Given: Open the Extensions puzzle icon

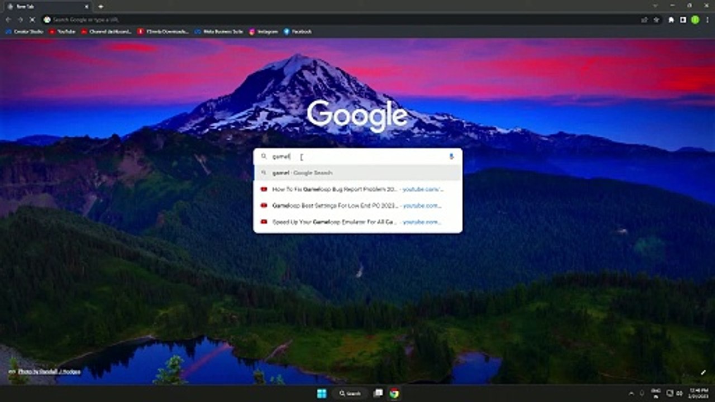Looking at the screenshot, I should 671,20.
